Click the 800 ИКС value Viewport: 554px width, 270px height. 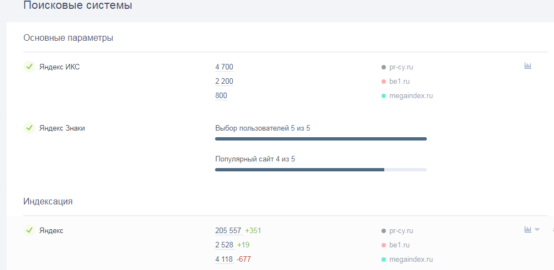(x=221, y=96)
